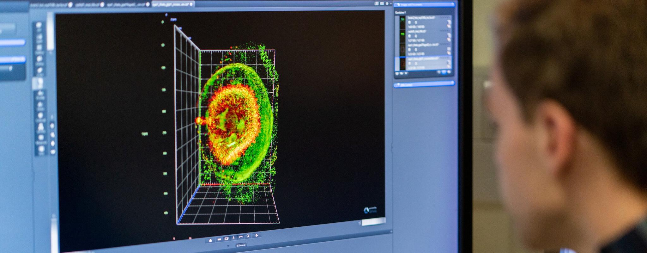Screen dimensions: 647x253
Task: Click the info icon of the third document row
Action: coord(409,50)
